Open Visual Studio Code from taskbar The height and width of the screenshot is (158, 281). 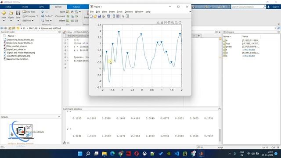177,154
